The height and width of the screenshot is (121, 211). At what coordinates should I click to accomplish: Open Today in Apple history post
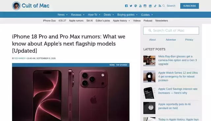(x=178, y=120)
